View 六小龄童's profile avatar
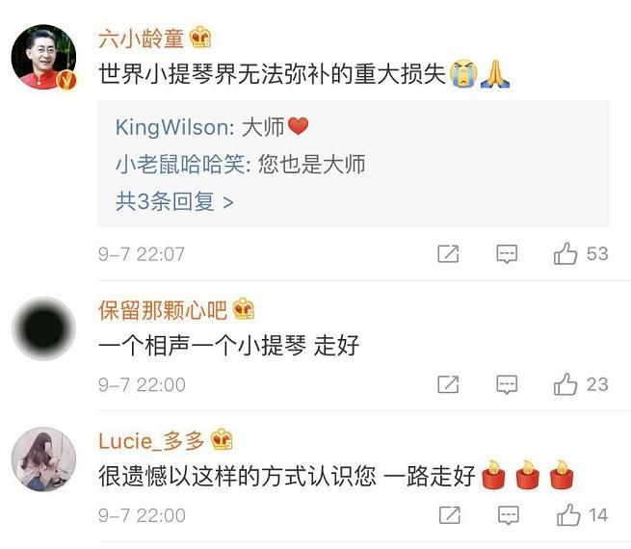The width and height of the screenshot is (631, 549). (44, 57)
